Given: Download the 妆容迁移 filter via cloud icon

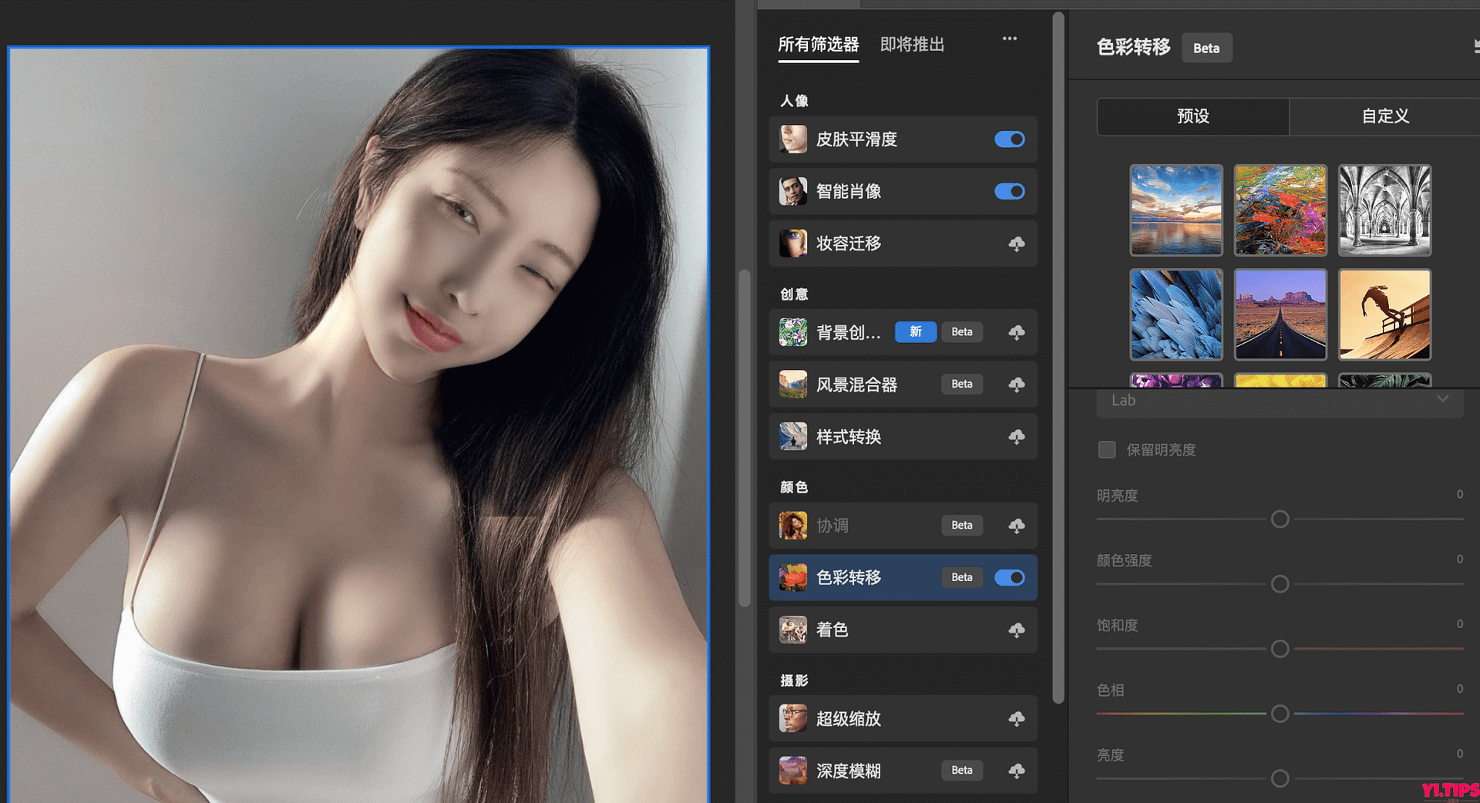Looking at the screenshot, I should [x=1017, y=243].
